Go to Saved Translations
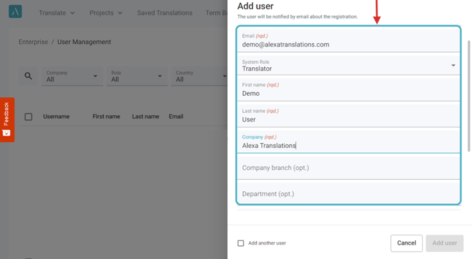The width and height of the screenshot is (472, 259). (165, 13)
